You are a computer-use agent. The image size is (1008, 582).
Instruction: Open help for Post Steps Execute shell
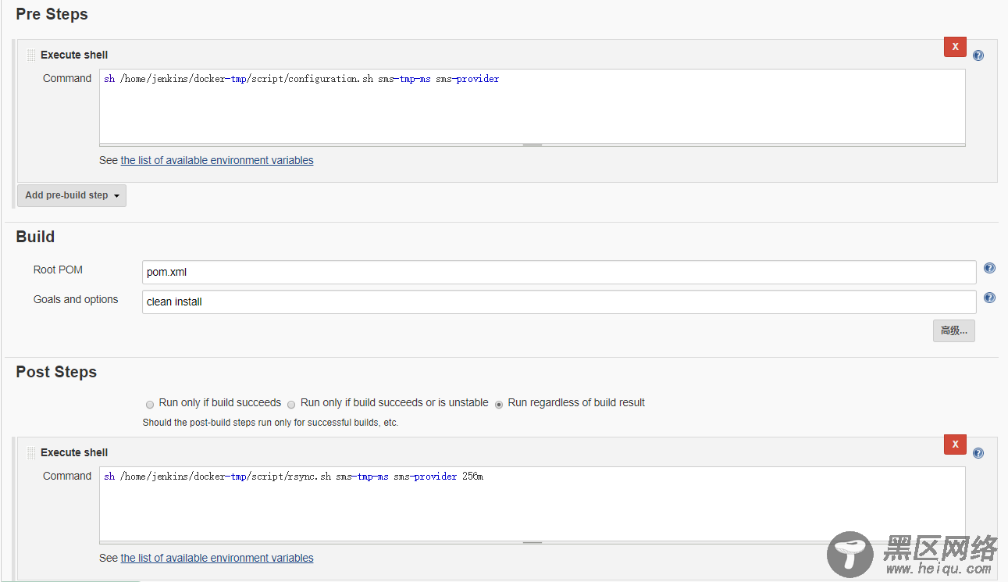[x=978, y=453]
